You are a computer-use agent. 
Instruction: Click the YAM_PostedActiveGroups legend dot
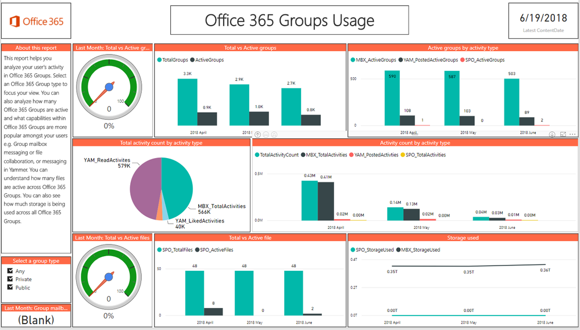click(402, 60)
